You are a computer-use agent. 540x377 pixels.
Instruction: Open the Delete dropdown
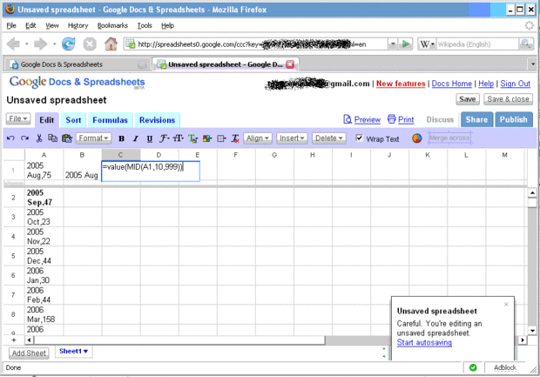point(328,138)
